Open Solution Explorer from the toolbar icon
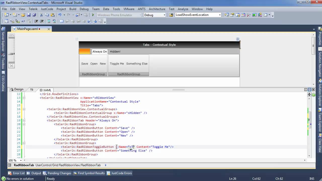 (x=227, y=15)
